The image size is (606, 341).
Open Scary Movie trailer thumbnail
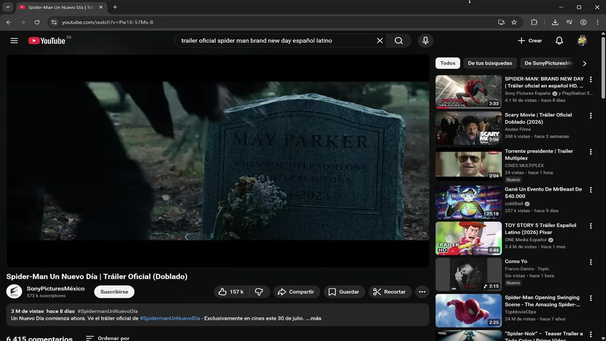[x=469, y=128]
